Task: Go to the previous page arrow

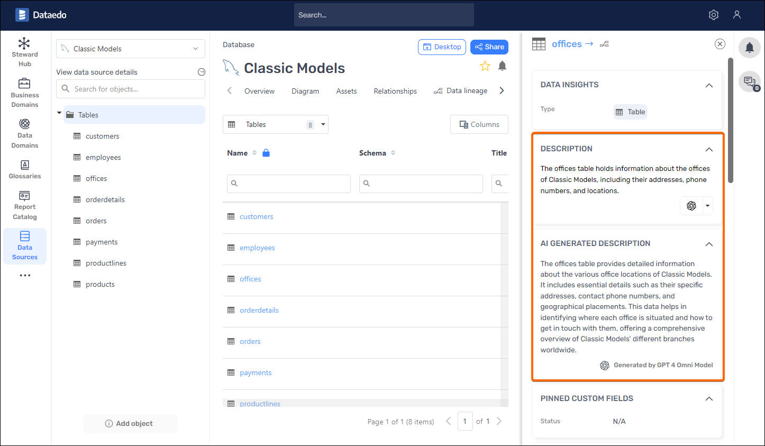Action: pos(449,421)
